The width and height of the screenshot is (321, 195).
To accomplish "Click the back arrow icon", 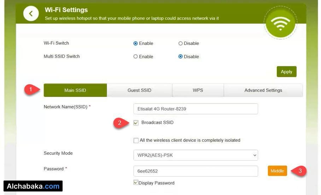I will (x=31, y=13).
